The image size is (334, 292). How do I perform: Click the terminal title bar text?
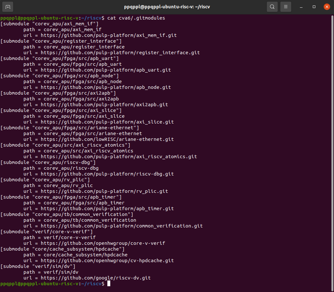point(167,6)
